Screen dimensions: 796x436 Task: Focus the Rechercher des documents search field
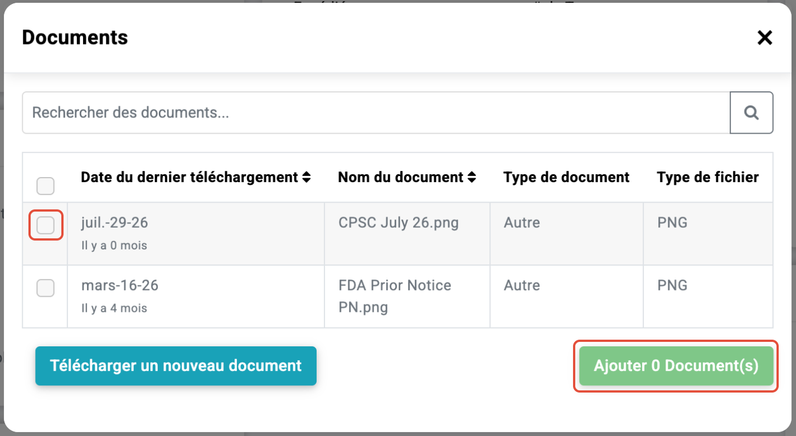(x=376, y=112)
